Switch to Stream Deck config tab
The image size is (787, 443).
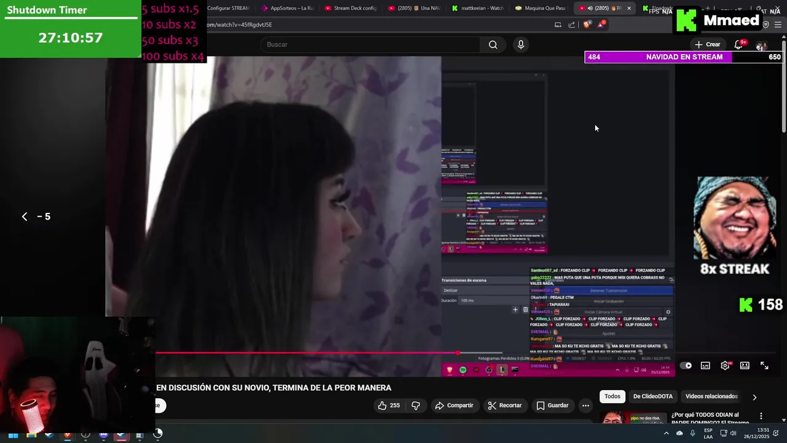pyautogui.click(x=350, y=8)
